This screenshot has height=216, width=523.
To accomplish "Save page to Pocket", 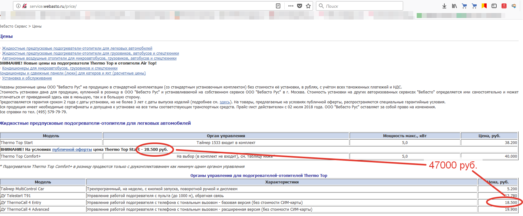I will (x=300, y=6).
